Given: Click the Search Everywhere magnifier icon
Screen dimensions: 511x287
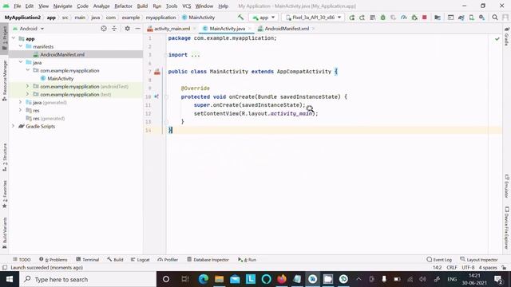Looking at the screenshot, I should point(495,18).
